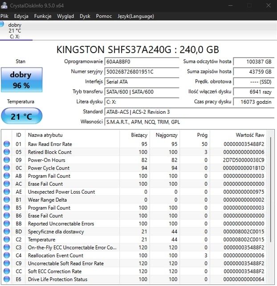277x286 pixels.
Task: Click the status icon for Uncorrectable Soft Read Error Rate
Action: (x=7, y=263)
